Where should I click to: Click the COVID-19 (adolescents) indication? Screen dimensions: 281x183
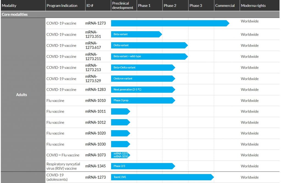click(57, 177)
